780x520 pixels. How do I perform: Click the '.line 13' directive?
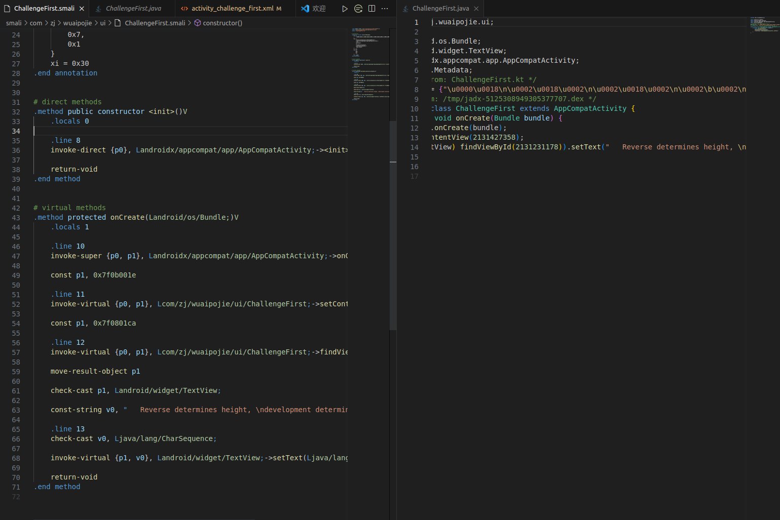pyautogui.click(x=67, y=429)
